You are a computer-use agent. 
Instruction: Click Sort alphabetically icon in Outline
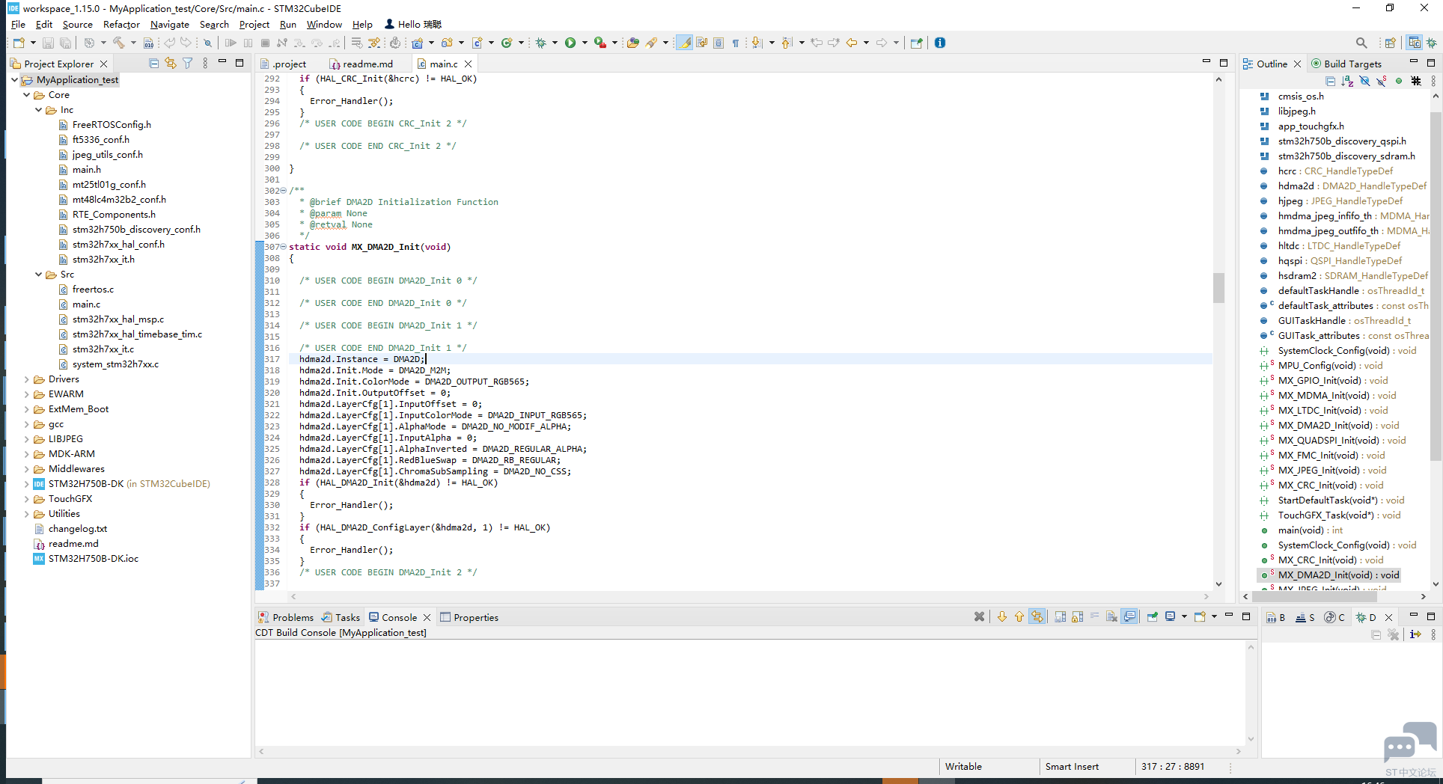[1347, 81]
